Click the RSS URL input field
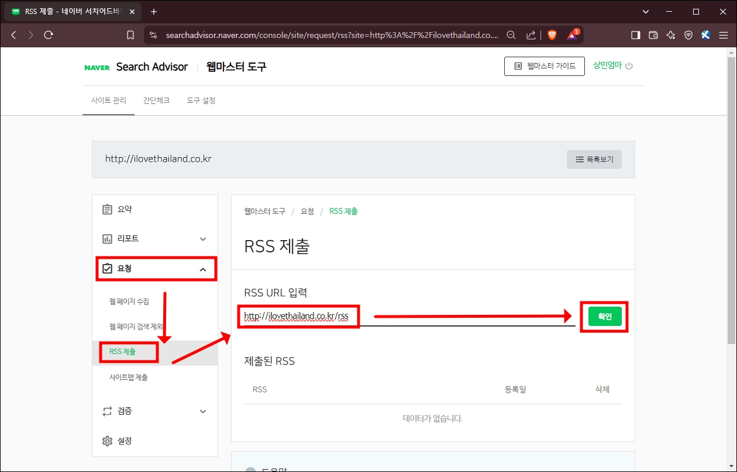 click(409, 316)
